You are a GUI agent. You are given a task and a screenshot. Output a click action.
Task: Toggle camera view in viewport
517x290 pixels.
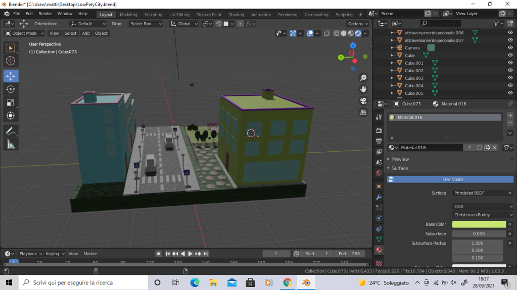363,101
